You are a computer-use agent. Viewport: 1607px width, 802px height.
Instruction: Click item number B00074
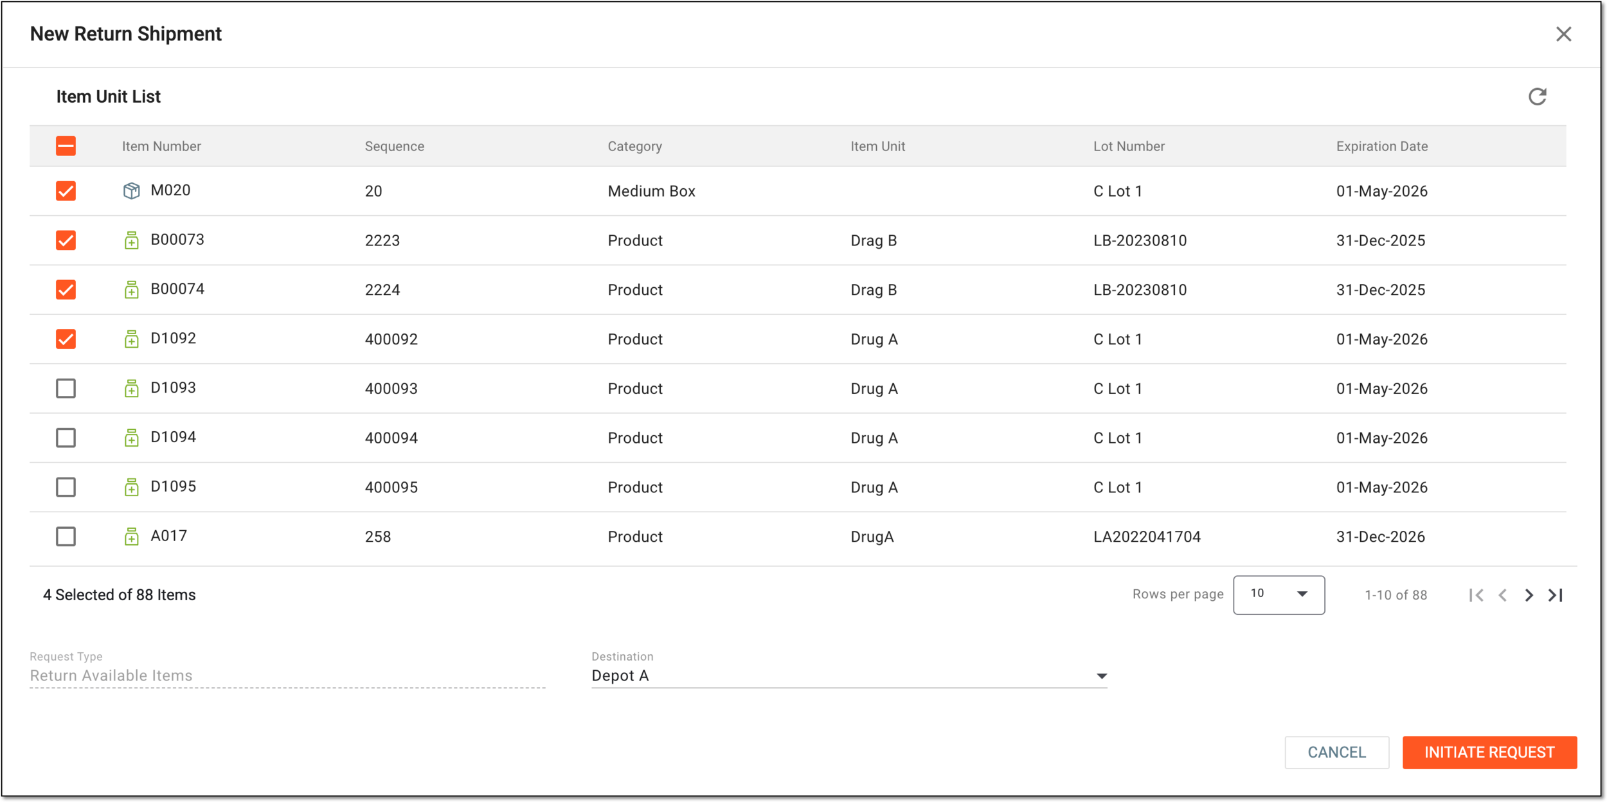[177, 289]
